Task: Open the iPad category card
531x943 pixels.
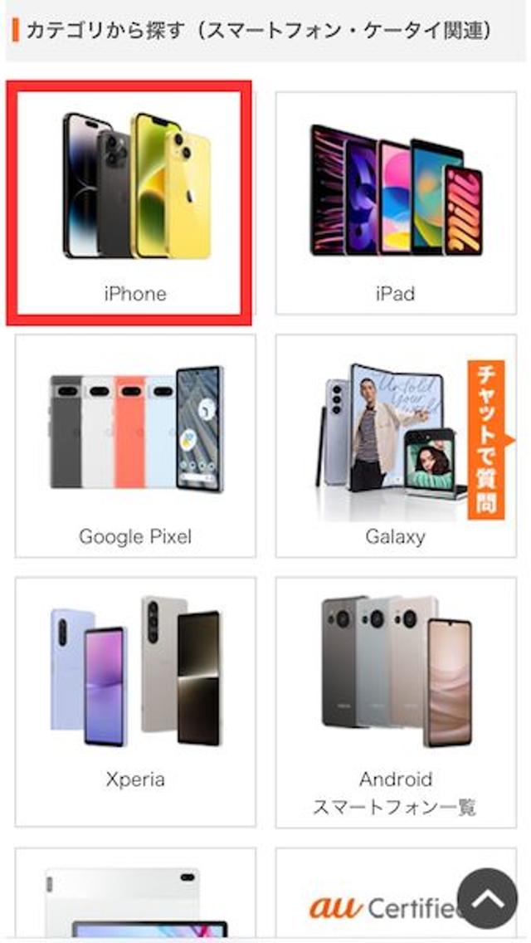Action: tap(396, 203)
